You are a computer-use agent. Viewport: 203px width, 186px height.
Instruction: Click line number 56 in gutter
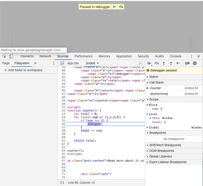point(63,124)
